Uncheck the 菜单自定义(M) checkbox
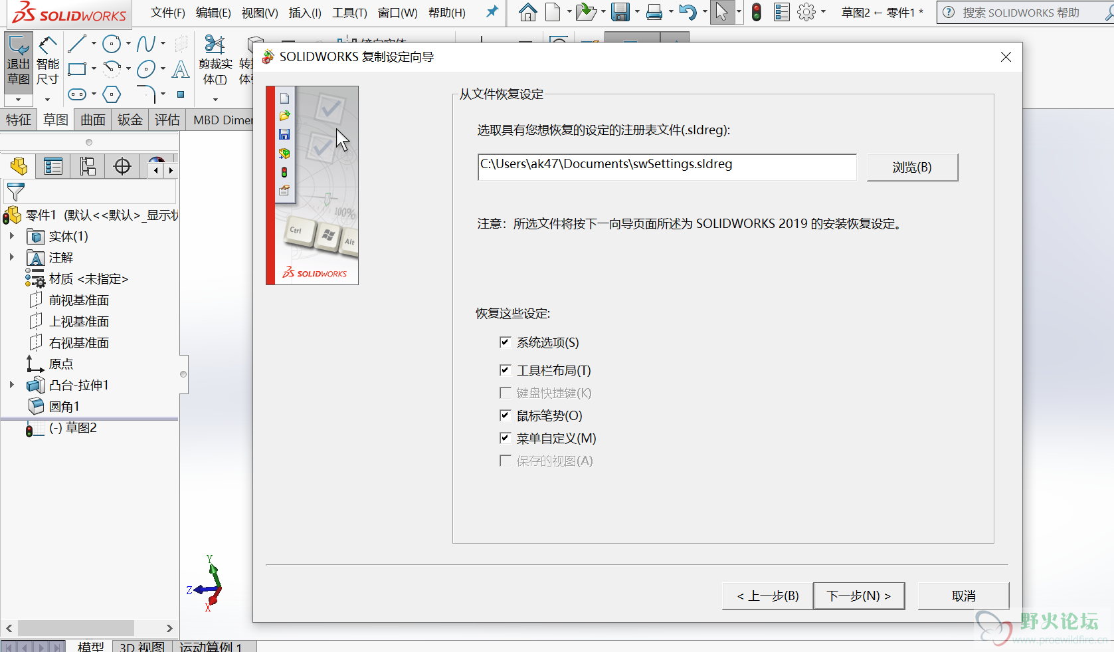 tap(505, 438)
